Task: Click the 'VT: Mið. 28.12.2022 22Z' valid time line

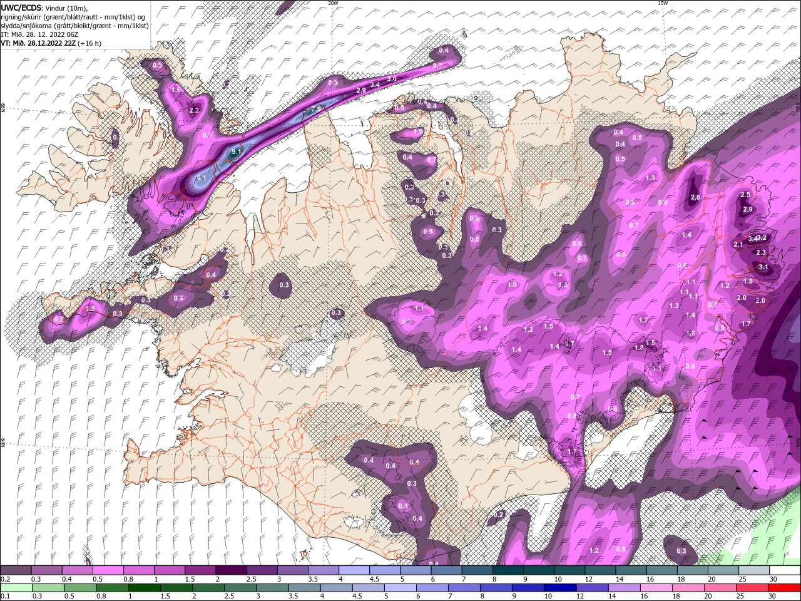Action: coord(39,43)
